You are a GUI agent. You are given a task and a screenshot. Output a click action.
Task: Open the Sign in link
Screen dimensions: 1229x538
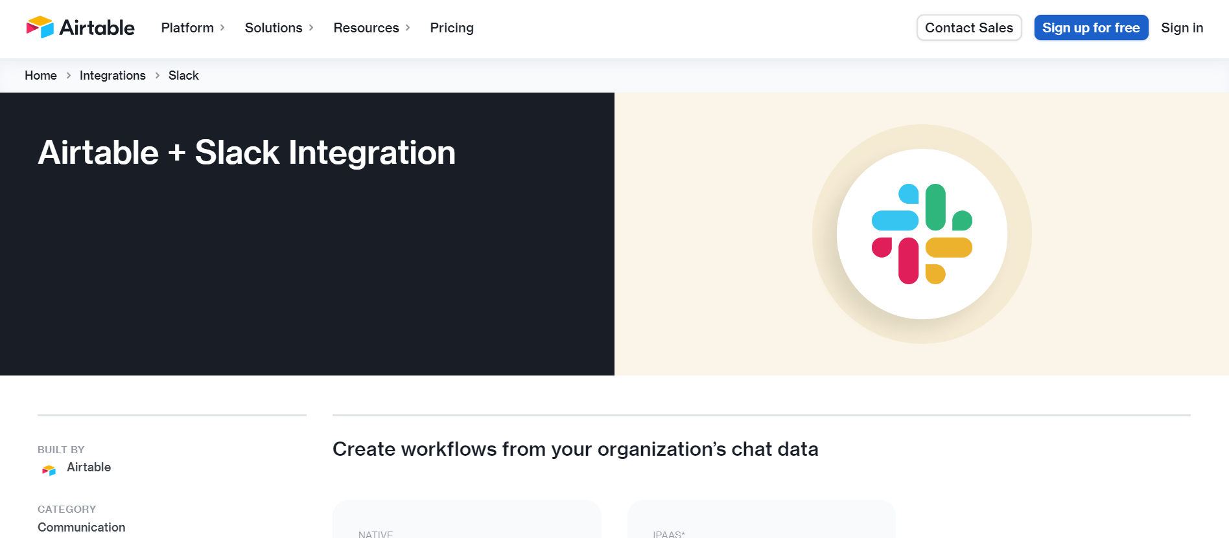(x=1182, y=28)
